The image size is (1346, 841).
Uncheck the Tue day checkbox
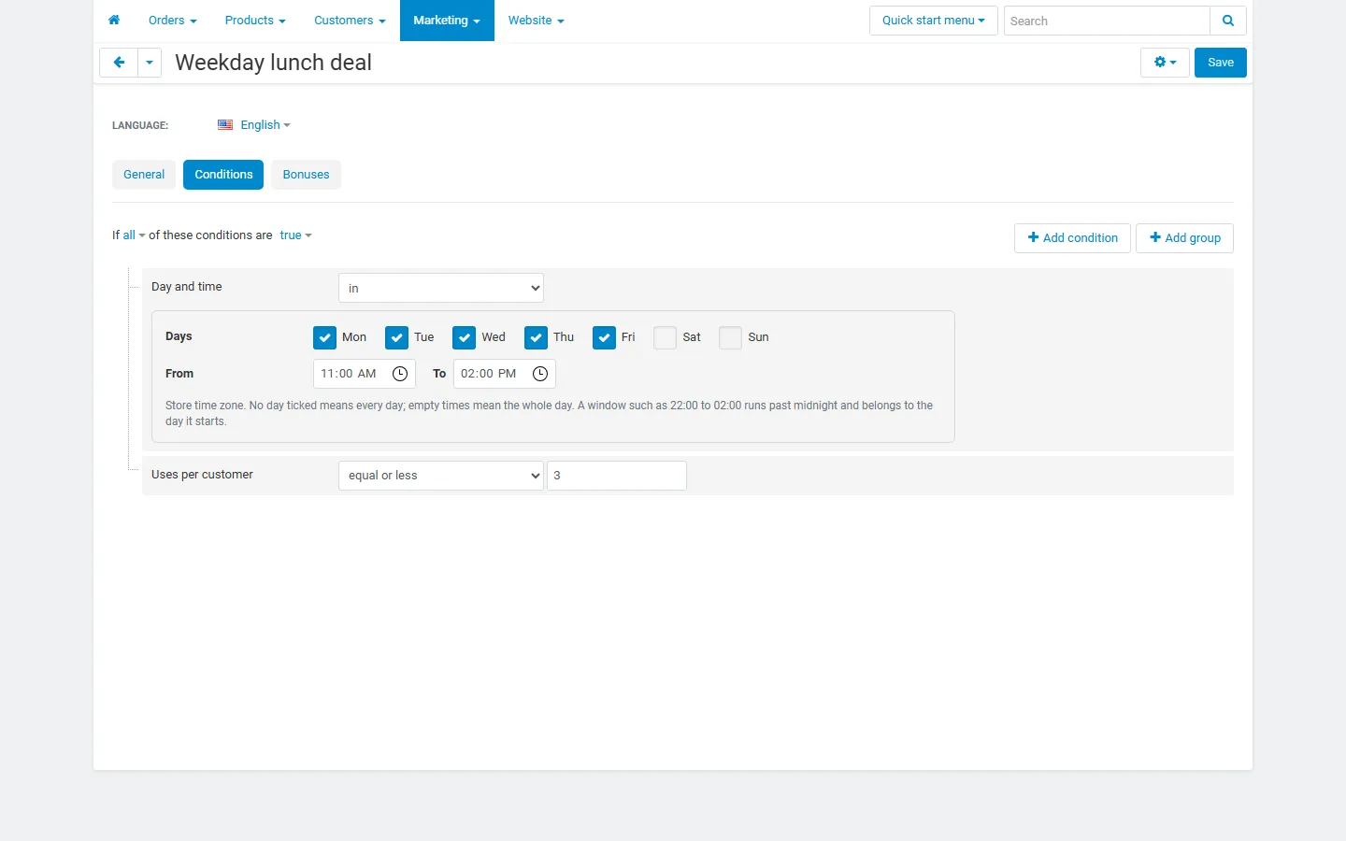coord(396,337)
